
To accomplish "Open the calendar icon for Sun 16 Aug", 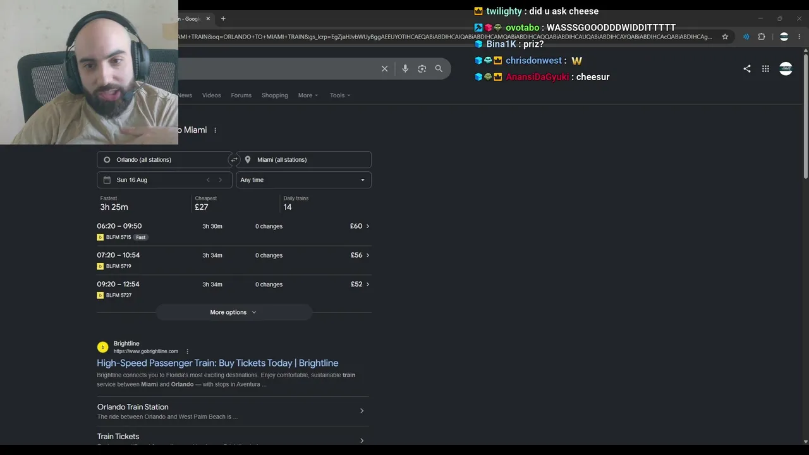I will click(107, 180).
